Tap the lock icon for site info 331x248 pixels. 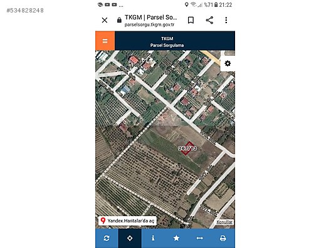(x=119, y=20)
